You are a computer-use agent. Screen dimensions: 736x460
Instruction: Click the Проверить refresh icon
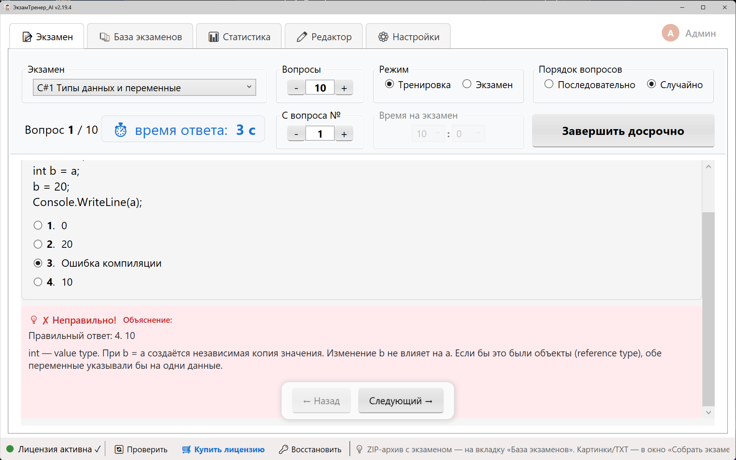[x=119, y=450]
